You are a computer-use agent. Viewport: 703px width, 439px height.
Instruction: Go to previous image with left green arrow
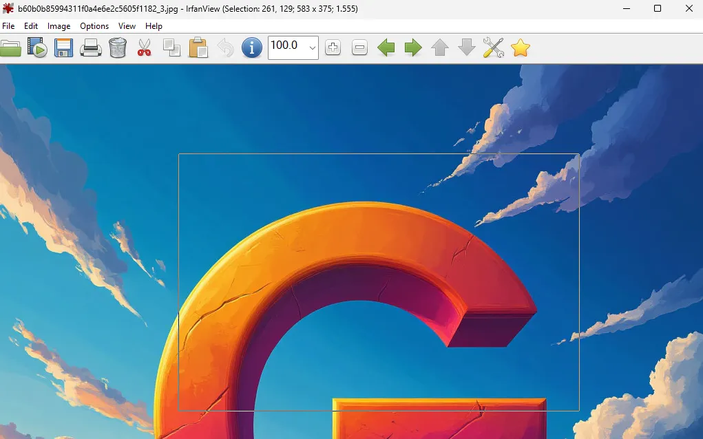pos(386,47)
